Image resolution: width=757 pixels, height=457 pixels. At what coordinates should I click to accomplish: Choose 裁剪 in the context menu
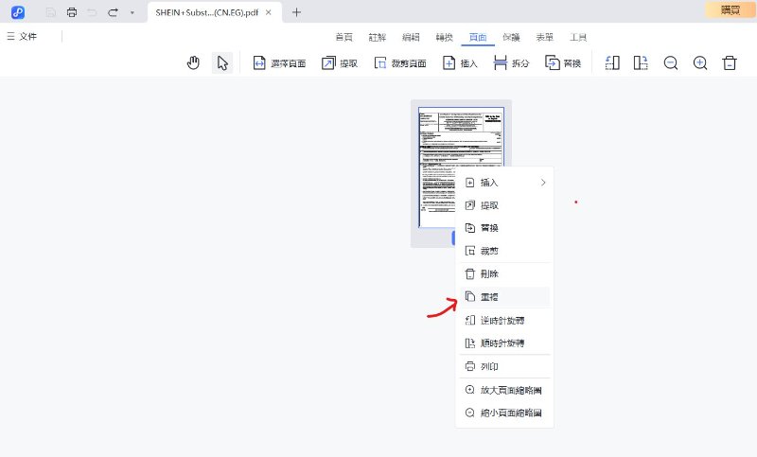click(504, 251)
